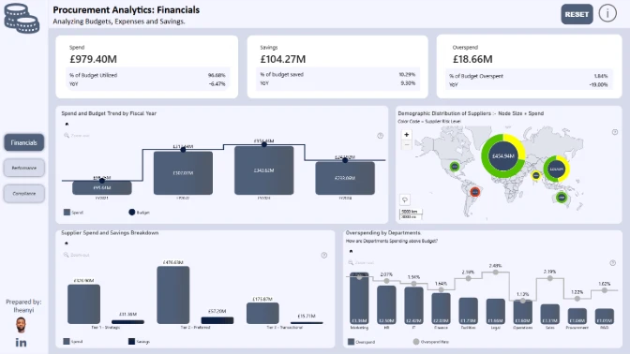
Task: Open the info icon next to RESET
Action: click(607, 13)
